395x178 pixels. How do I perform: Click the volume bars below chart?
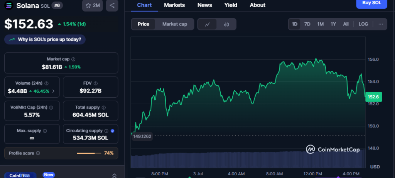(x=248, y=159)
